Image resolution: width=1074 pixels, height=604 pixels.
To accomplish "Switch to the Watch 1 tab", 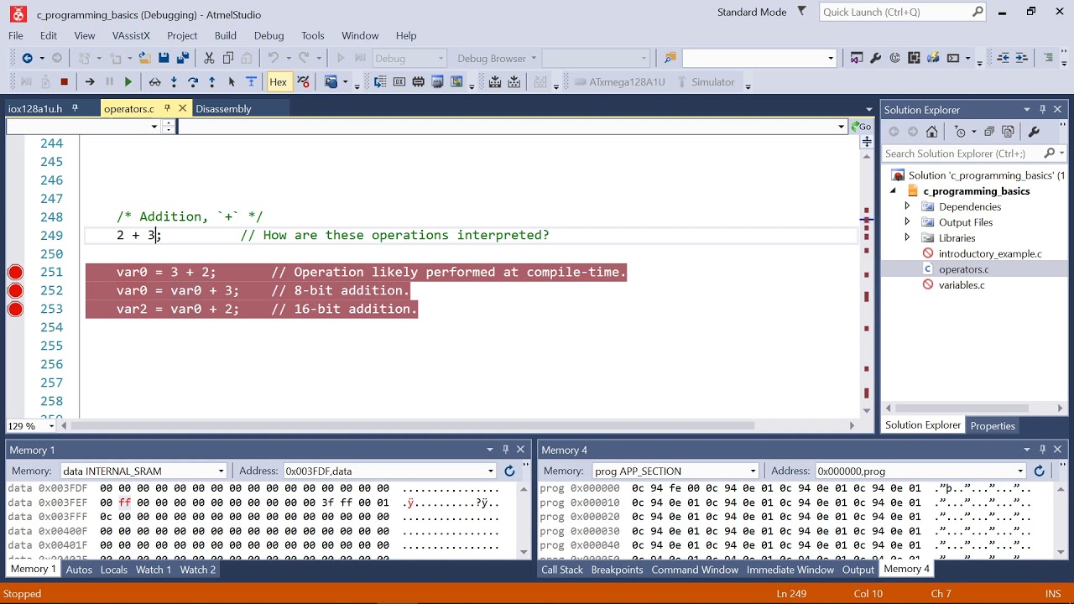I will (154, 570).
